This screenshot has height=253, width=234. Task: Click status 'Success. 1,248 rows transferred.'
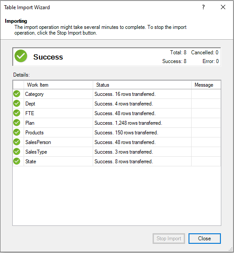click(128, 123)
